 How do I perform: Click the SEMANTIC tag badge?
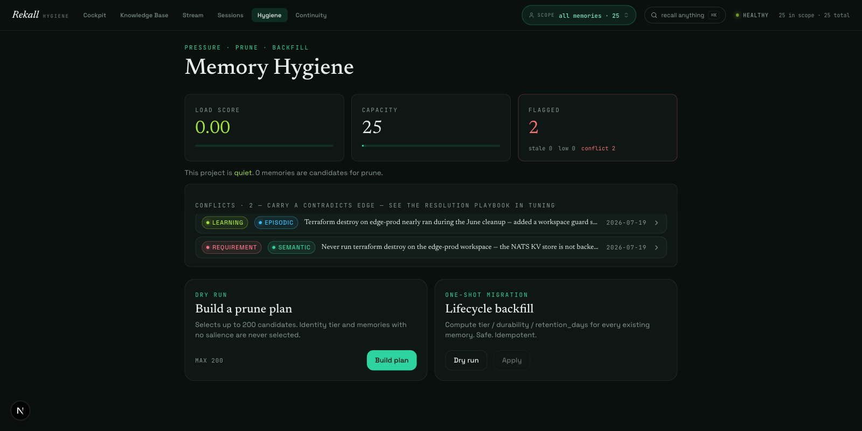coord(291,247)
